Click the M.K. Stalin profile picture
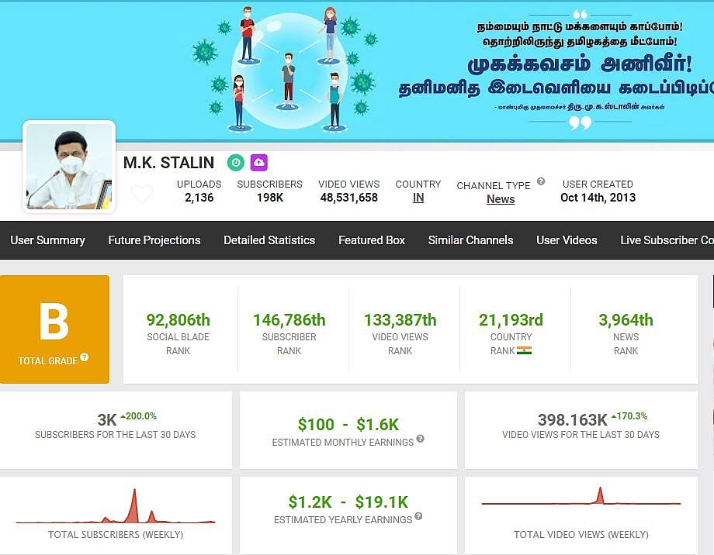Screen dimensions: 714x555 coord(69,167)
